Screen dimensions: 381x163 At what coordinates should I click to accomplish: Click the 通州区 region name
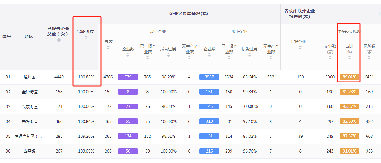point(30,77)
